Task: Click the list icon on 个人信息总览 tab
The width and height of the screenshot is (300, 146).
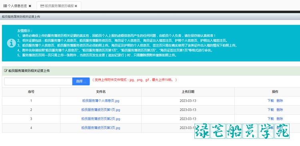Action: [5, 6]
